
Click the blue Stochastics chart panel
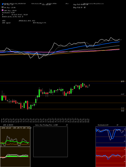pyautogui.click(x=111, y=137)
